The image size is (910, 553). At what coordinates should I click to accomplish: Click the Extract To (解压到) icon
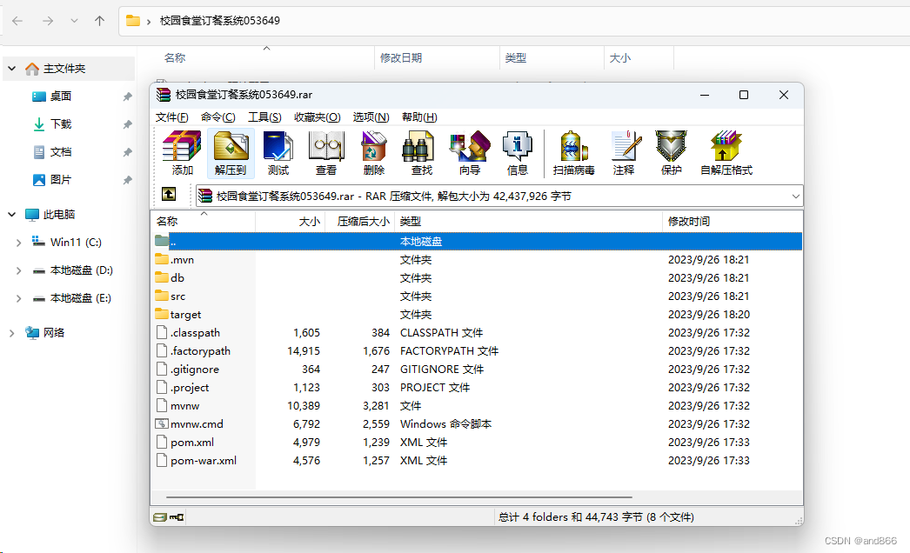(x=231, y=153)
